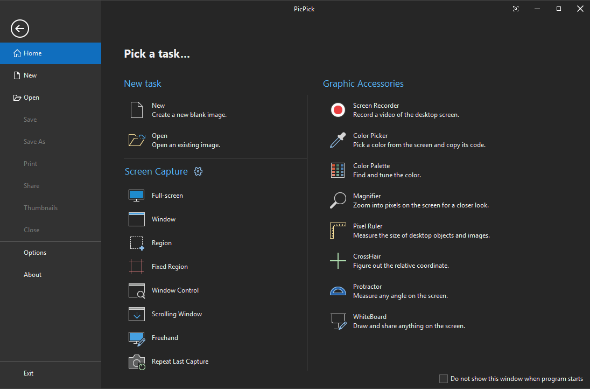Start the Magnifier tool icon
Screen dimensions: 590x389
click(x=338, y=200)
